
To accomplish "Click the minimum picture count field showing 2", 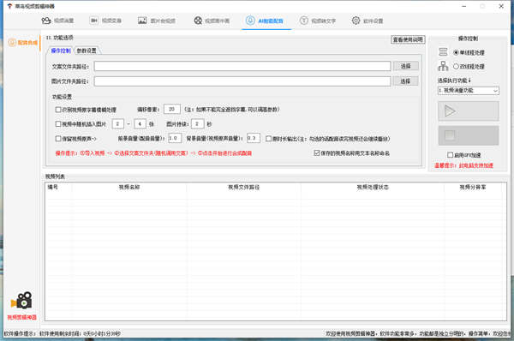I will coord(117,124).
